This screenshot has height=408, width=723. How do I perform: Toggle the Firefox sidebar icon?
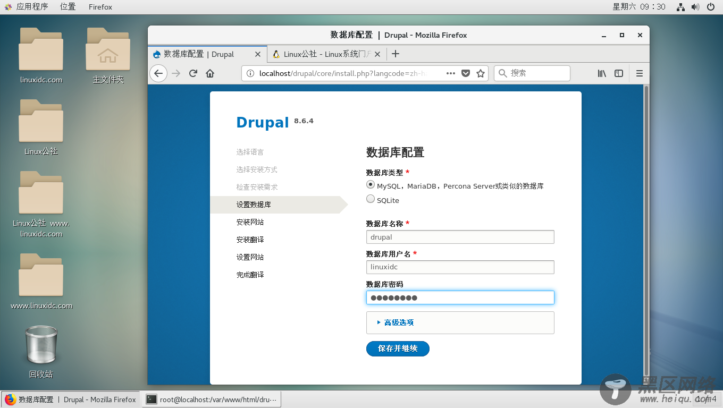(x=619, y=73)
